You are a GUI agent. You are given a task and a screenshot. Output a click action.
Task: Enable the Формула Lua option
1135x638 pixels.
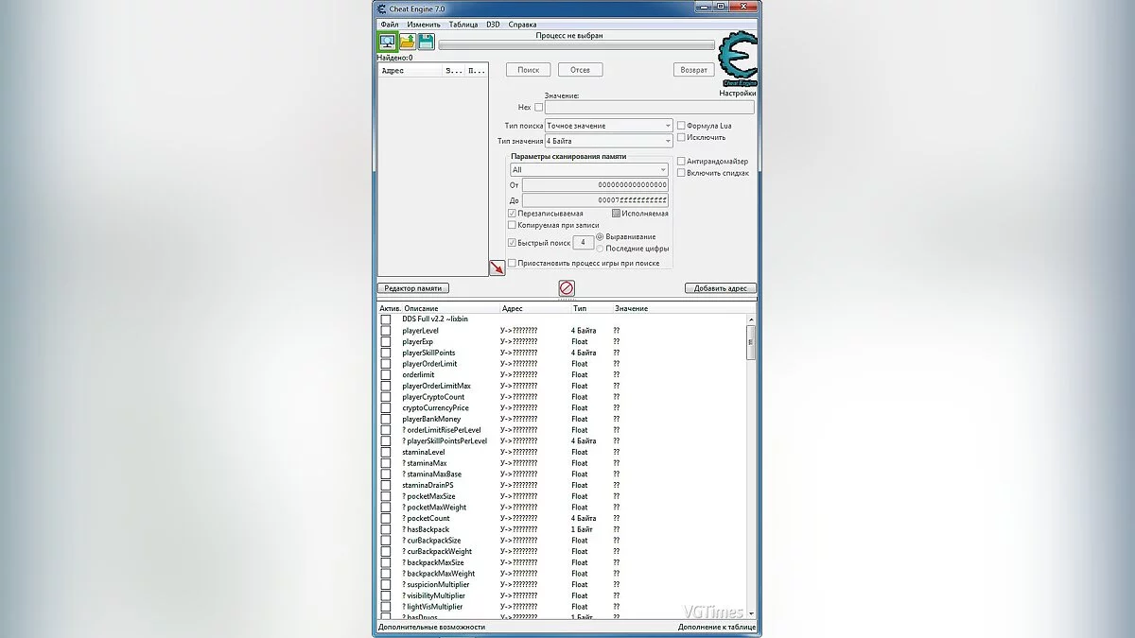tap(680, 126)
